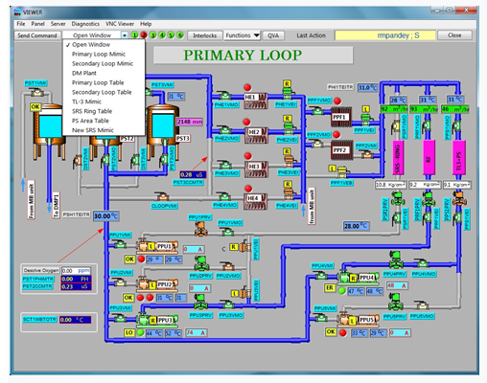Choose Secondary Loop Mimic from the list
Viewport: 487px width, 383px height.
[x=103, y=63]
